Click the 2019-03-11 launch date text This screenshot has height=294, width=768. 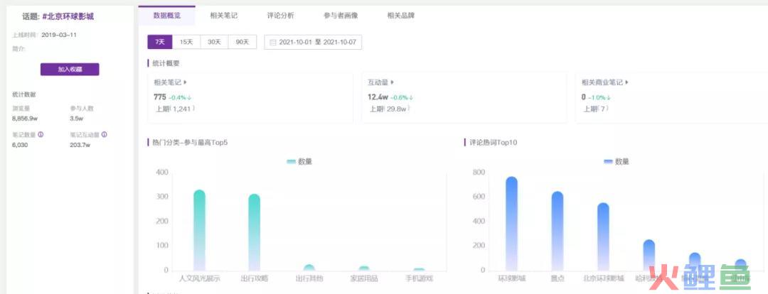59,36
